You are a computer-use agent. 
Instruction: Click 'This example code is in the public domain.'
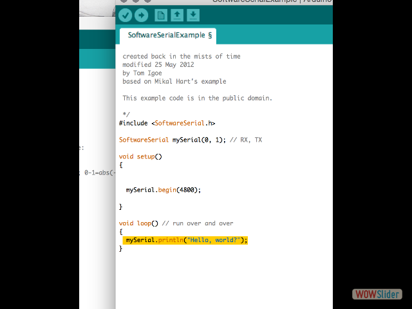click(x=198, y=98)
